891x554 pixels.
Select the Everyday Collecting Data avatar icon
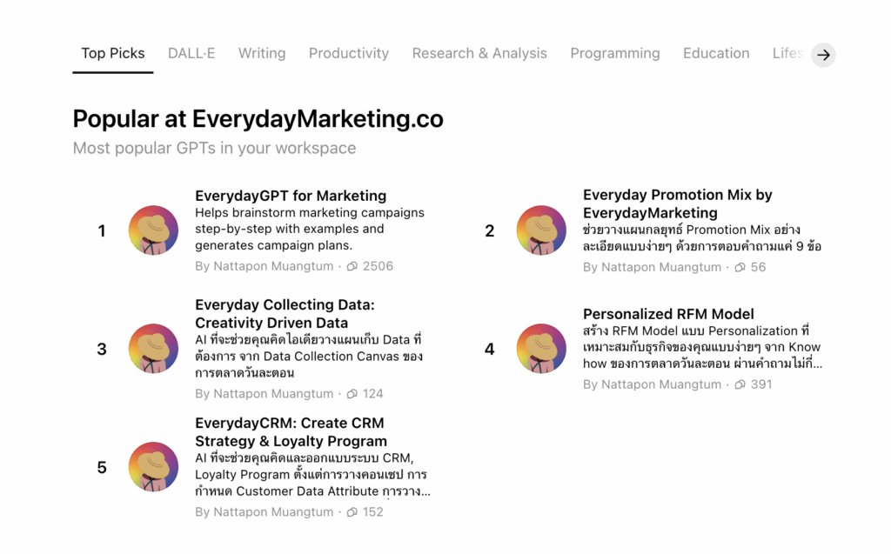click(153, 349)
